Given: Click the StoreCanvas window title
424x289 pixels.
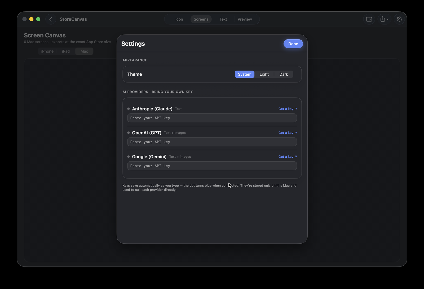Looking at the screenshot, I should pos(73,19).
